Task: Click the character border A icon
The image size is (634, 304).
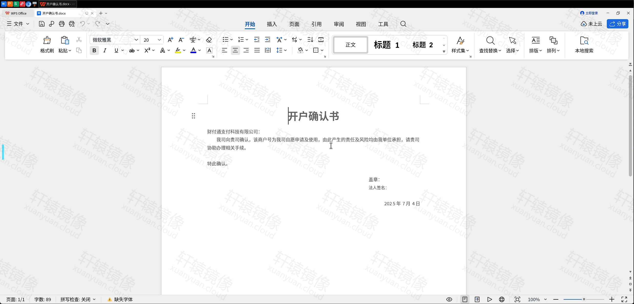Action: pyautogui.click(x=209, y=50)
